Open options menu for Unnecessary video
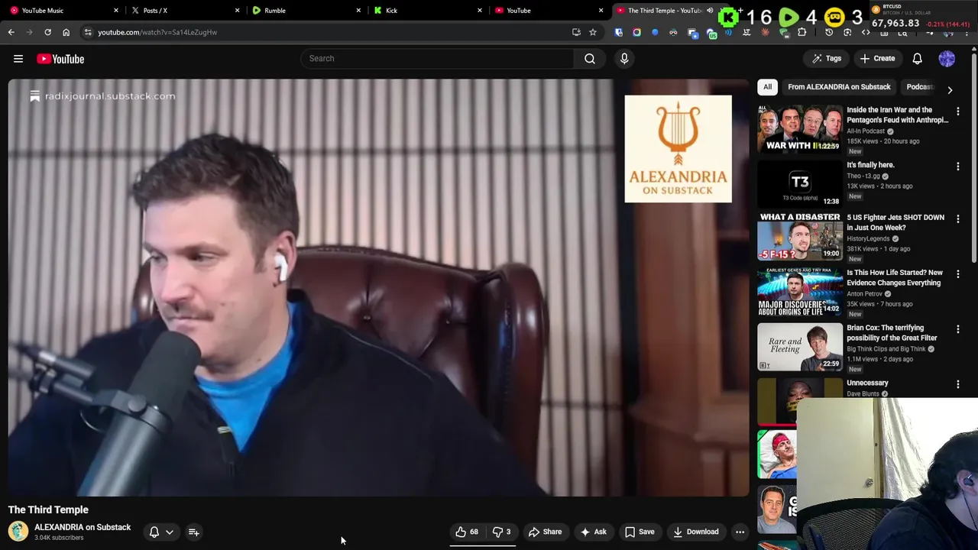 (x=957, y=384)
